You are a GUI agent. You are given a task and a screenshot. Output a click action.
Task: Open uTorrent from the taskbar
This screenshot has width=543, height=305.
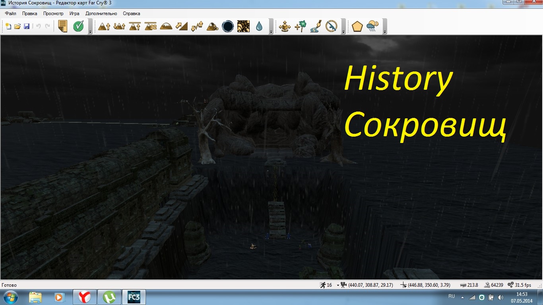point(109,297)
